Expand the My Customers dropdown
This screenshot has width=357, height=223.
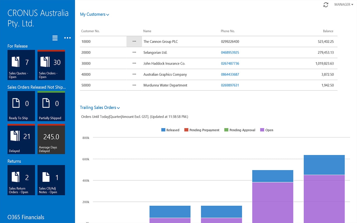tap(95, 14)
